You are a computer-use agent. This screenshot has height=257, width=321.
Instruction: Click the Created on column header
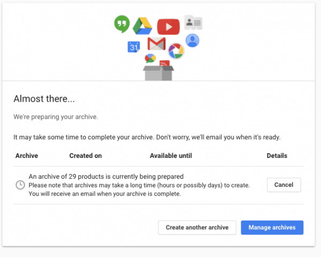(x=86, y=156)
